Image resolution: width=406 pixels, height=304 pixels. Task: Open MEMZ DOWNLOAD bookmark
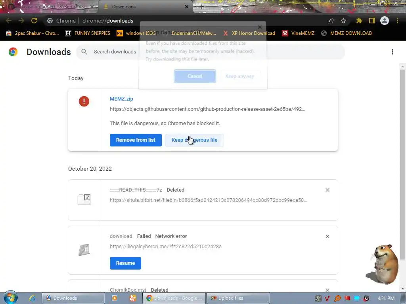347,33
